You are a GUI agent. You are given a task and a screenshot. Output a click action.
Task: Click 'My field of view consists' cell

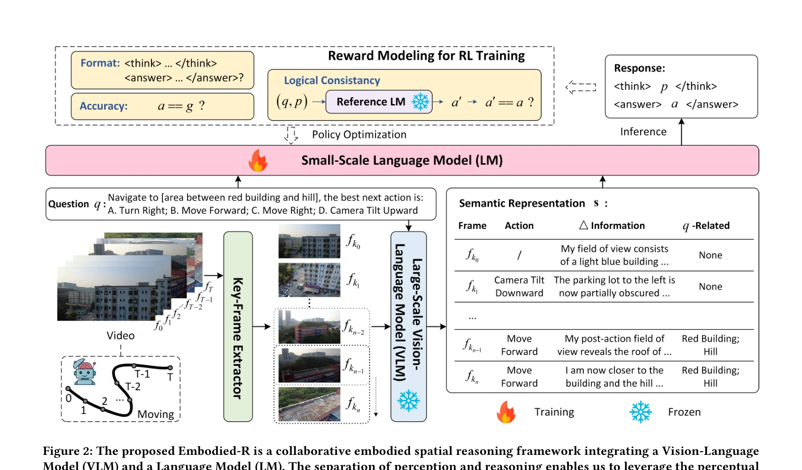point(614,255)
